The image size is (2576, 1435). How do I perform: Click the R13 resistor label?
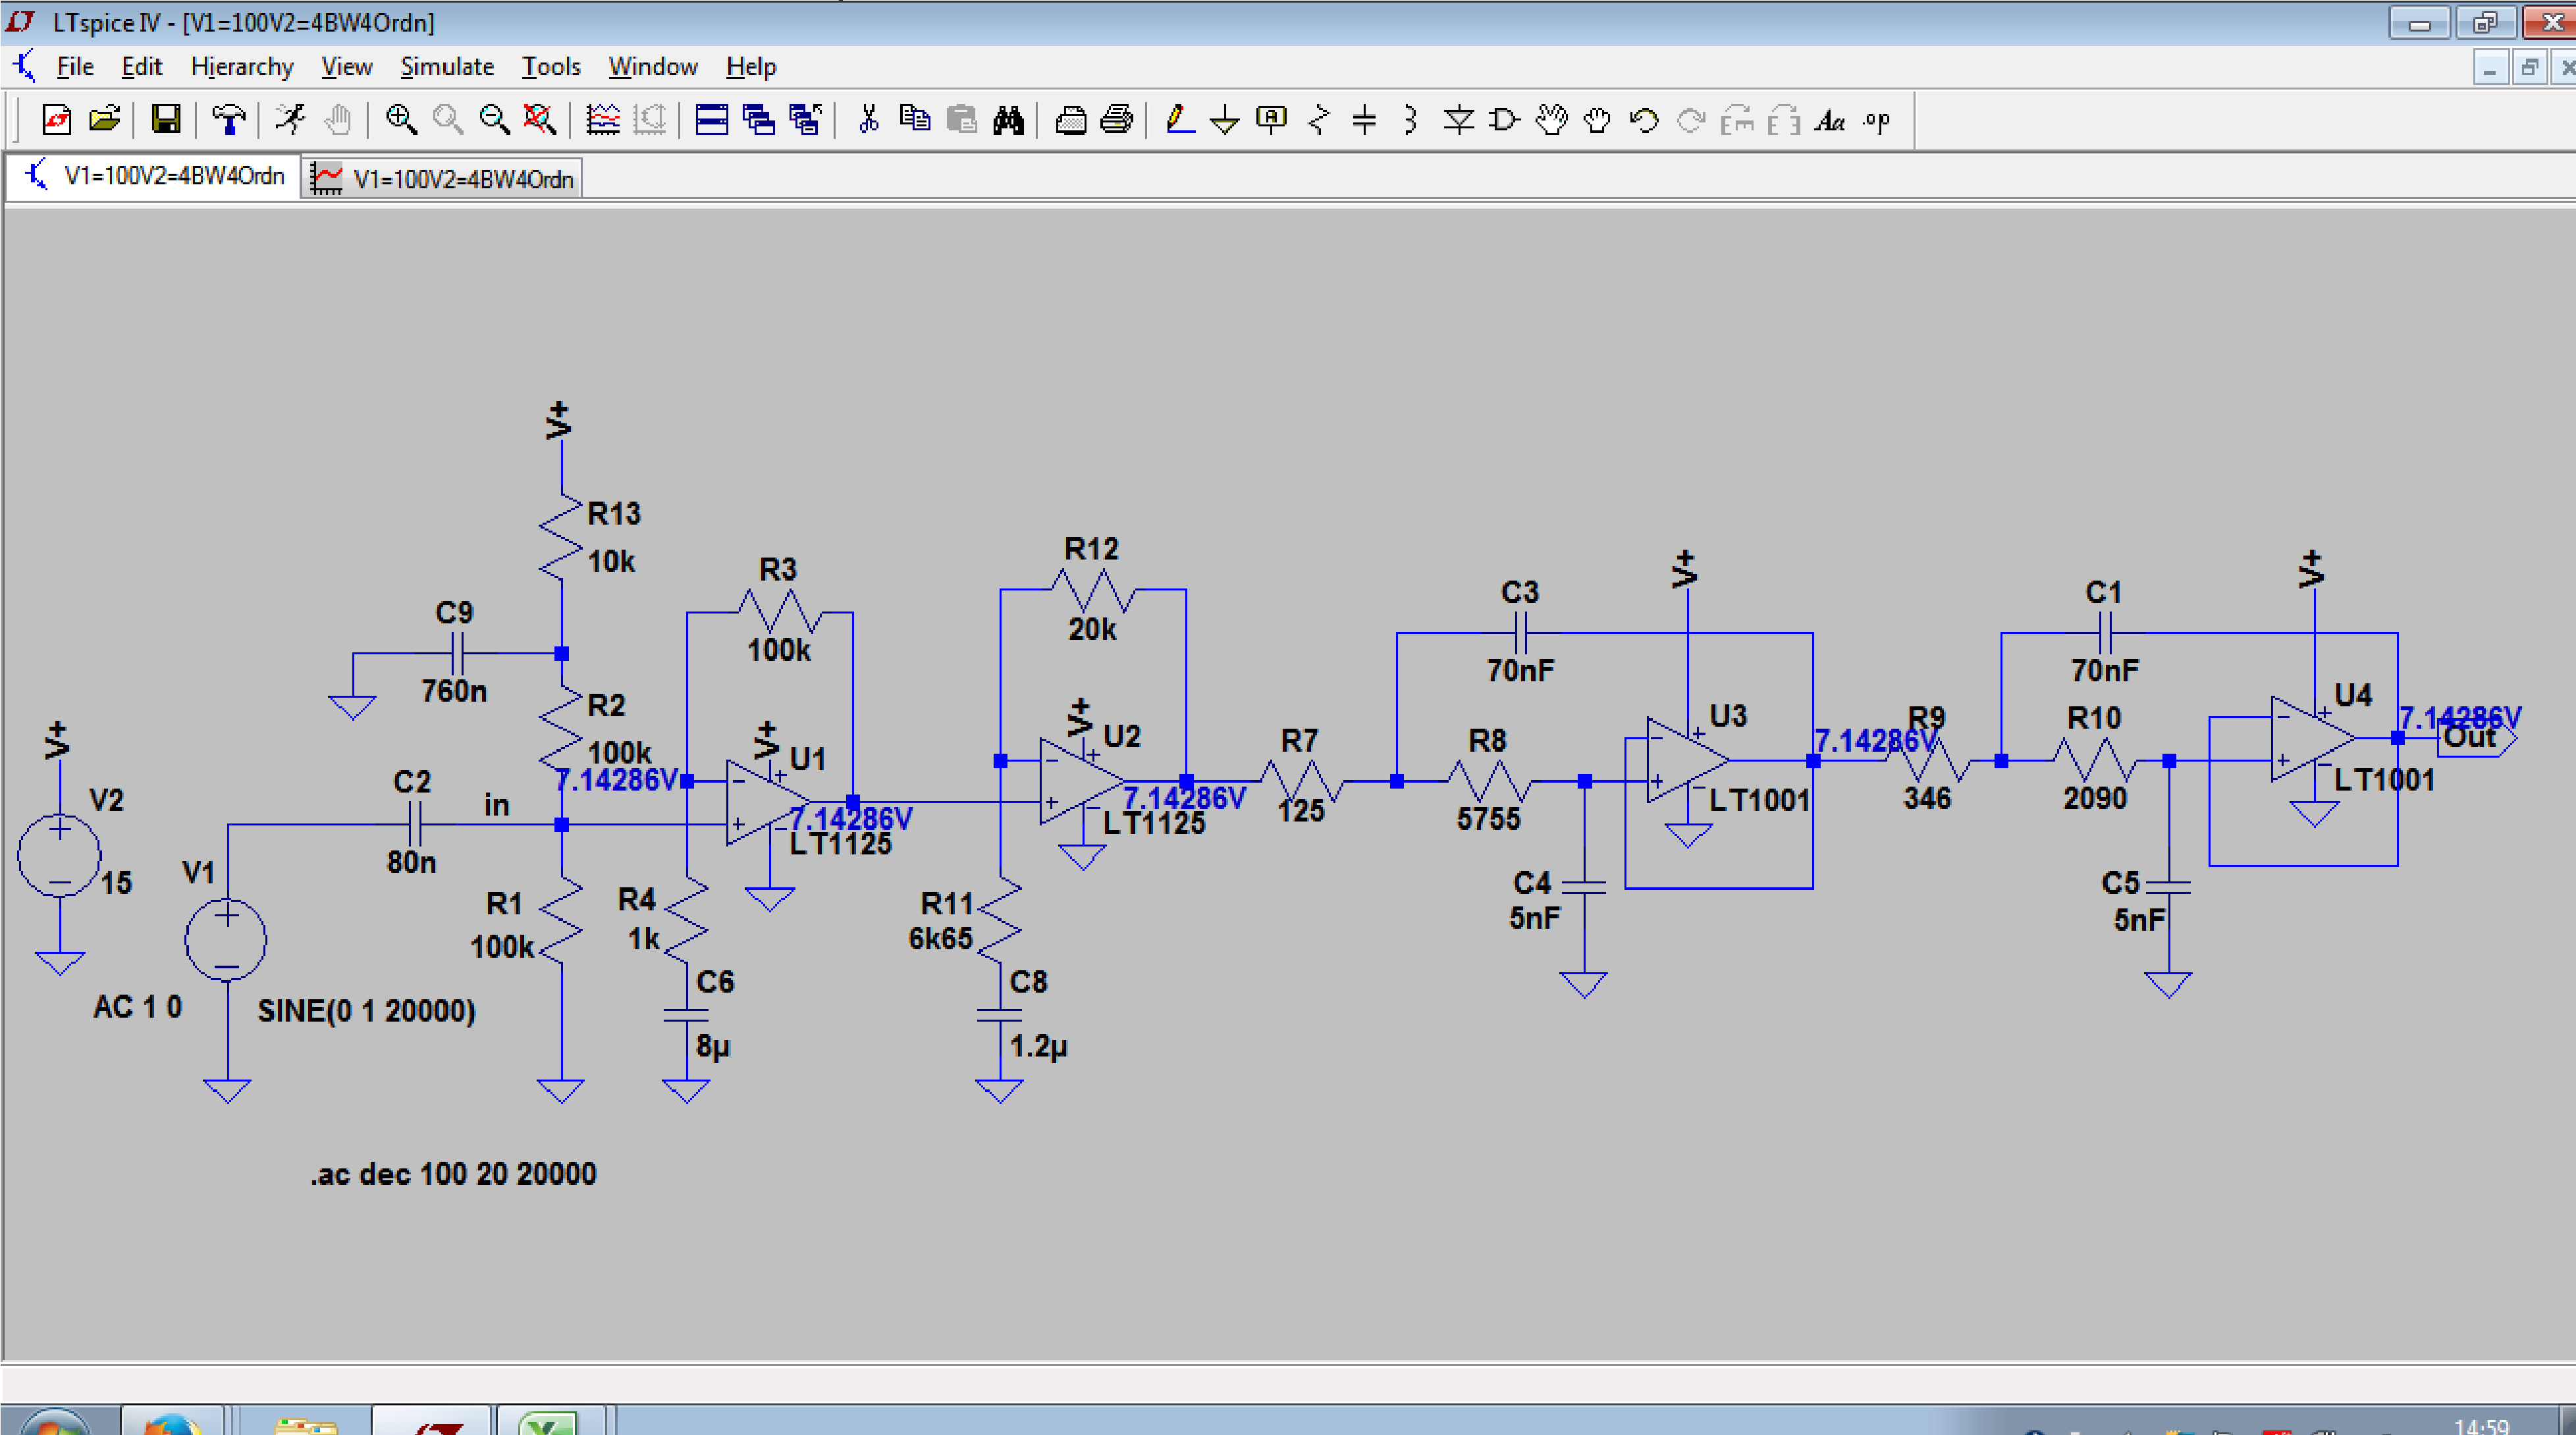(x=613, y=513)
